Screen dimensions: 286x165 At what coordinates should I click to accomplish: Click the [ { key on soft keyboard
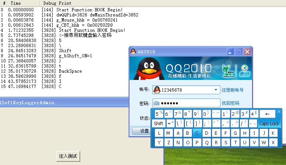(189, 123)
